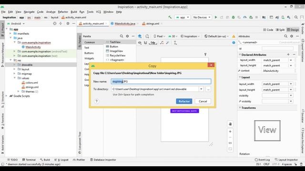The height and width of the screenshot is (171, 305).
Task: Toggle the autoconnect magnet icon
Action: pyautogui.click(x=145, y=43)
